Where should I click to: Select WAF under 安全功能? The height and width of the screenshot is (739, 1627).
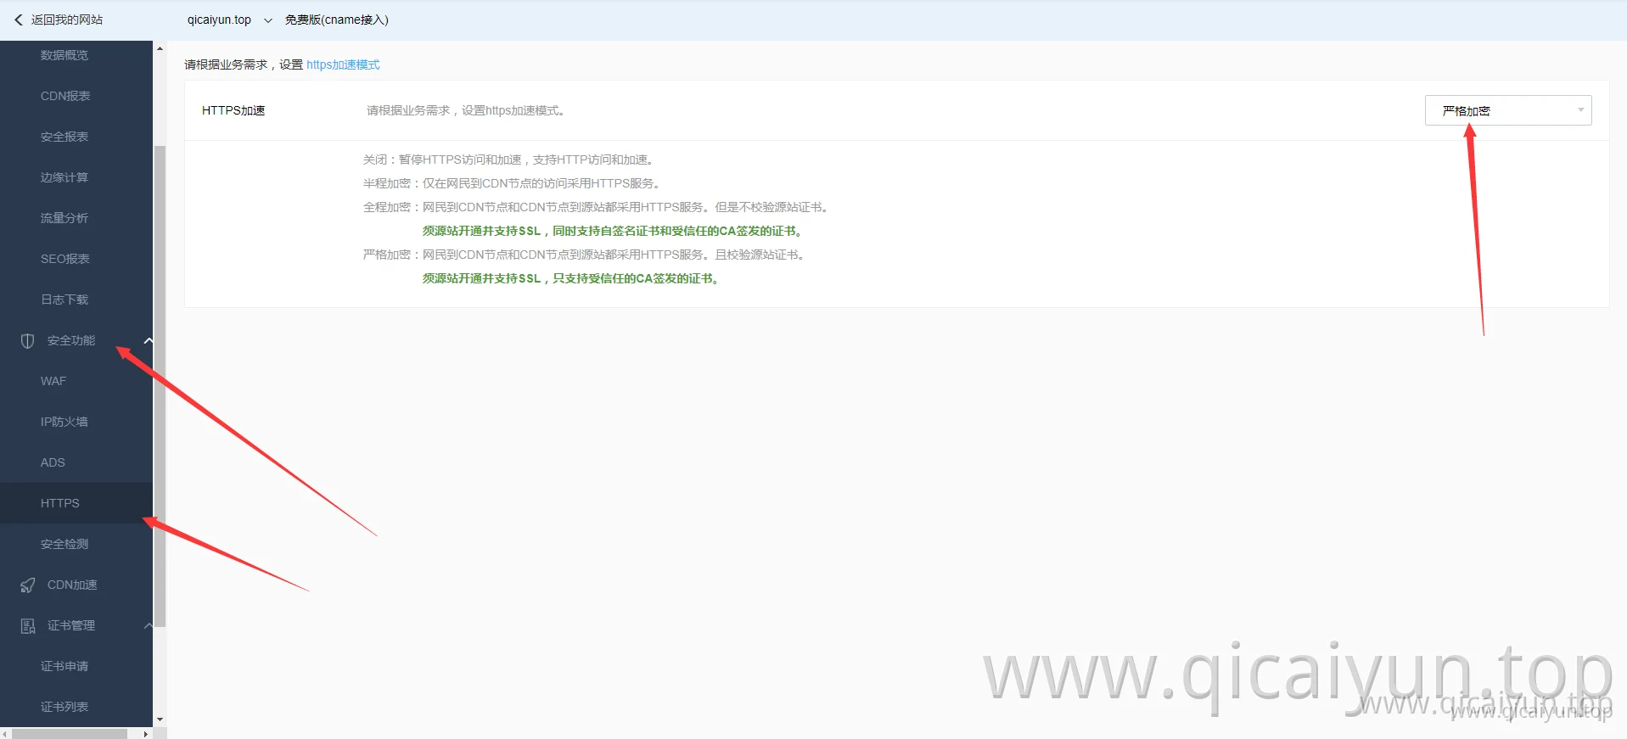[x=53, y=381]
